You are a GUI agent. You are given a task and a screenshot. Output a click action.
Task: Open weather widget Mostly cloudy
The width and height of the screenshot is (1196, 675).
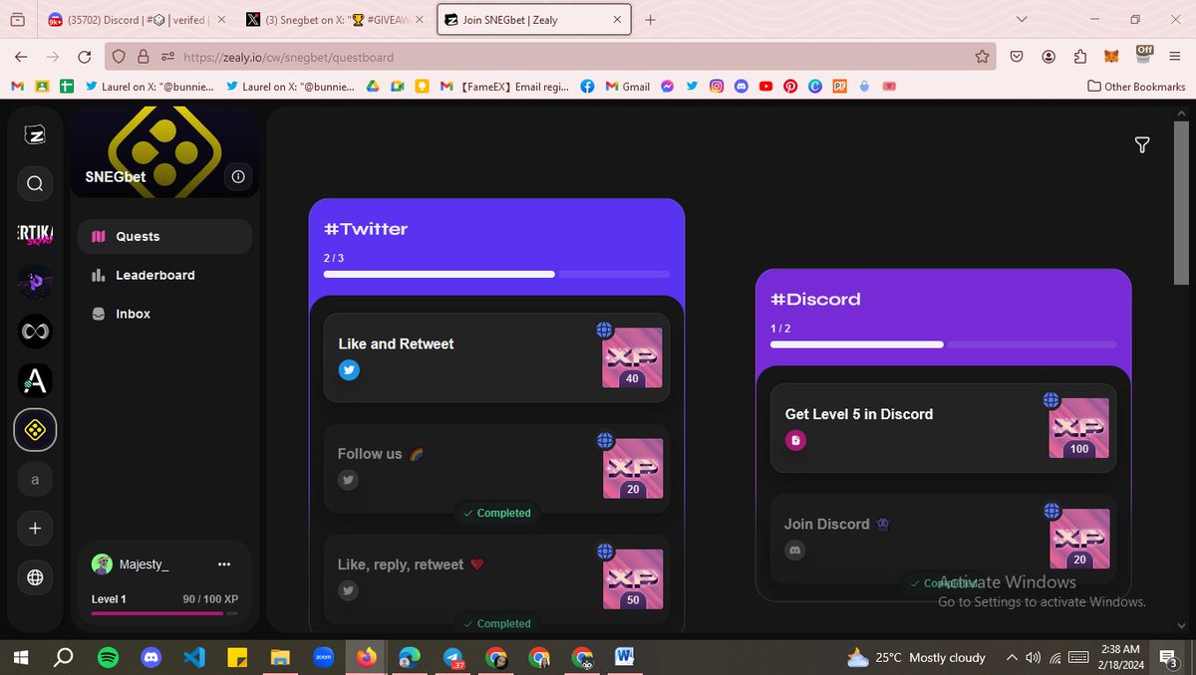(x=916, y=657)
